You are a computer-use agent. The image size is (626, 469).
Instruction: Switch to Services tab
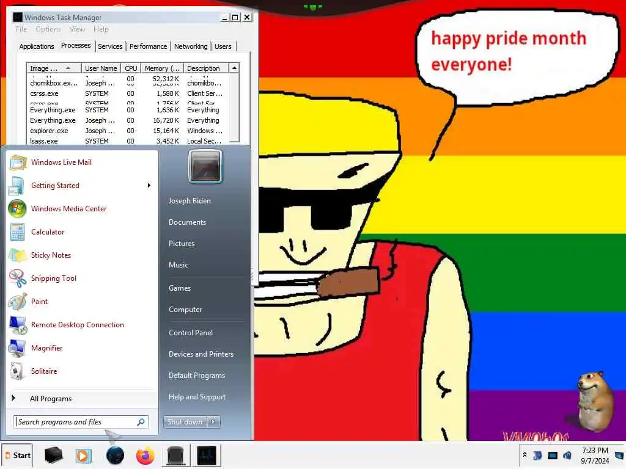click(110, 46)
